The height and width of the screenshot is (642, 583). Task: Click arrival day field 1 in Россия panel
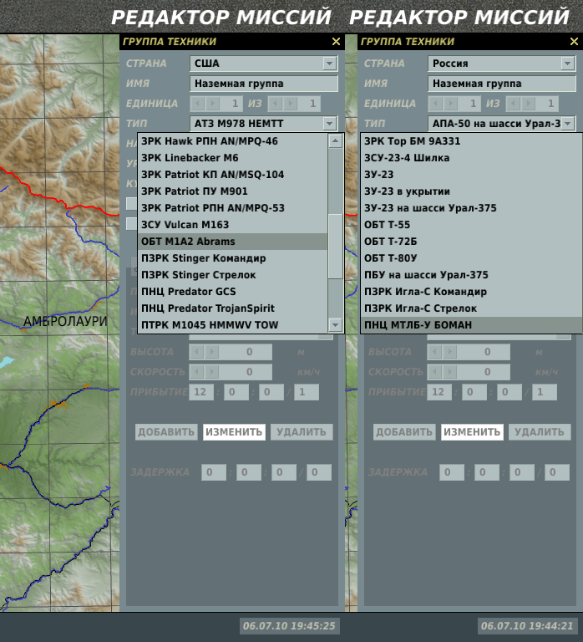point(544,392)
